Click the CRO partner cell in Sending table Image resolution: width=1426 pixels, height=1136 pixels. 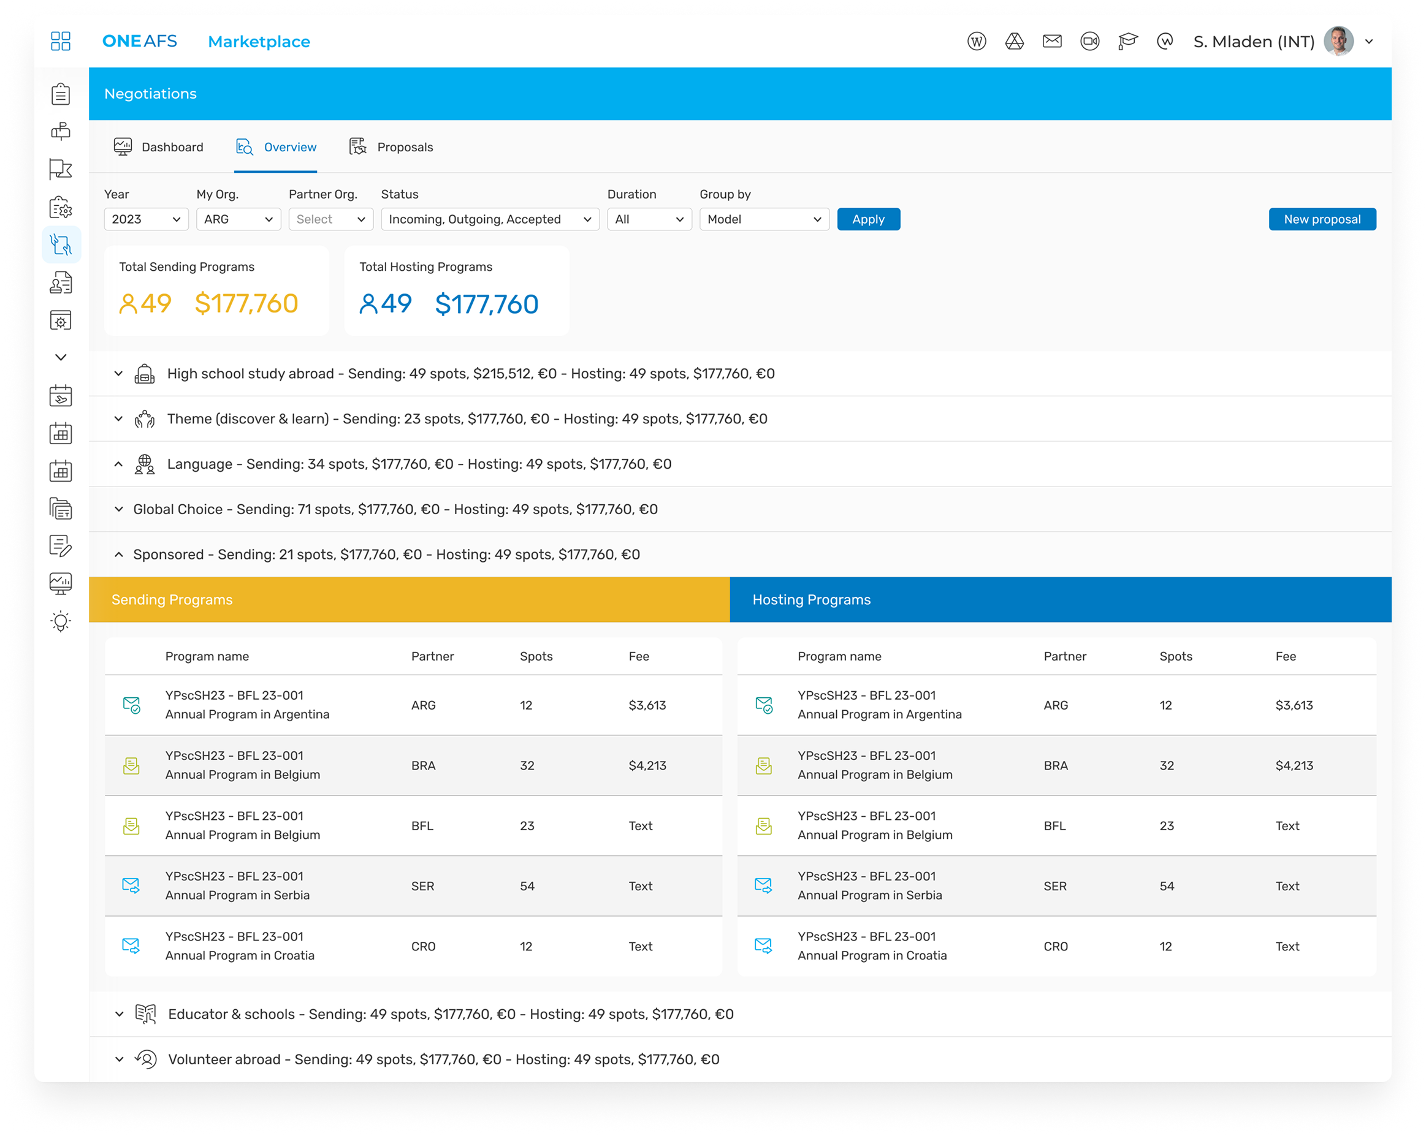pos(422,946)
